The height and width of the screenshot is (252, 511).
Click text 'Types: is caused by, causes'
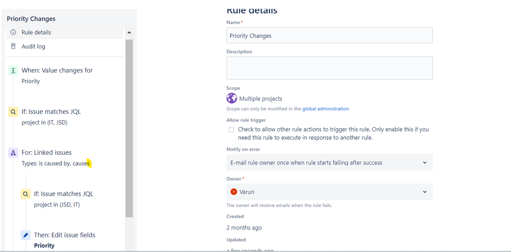tap(55, 164)
